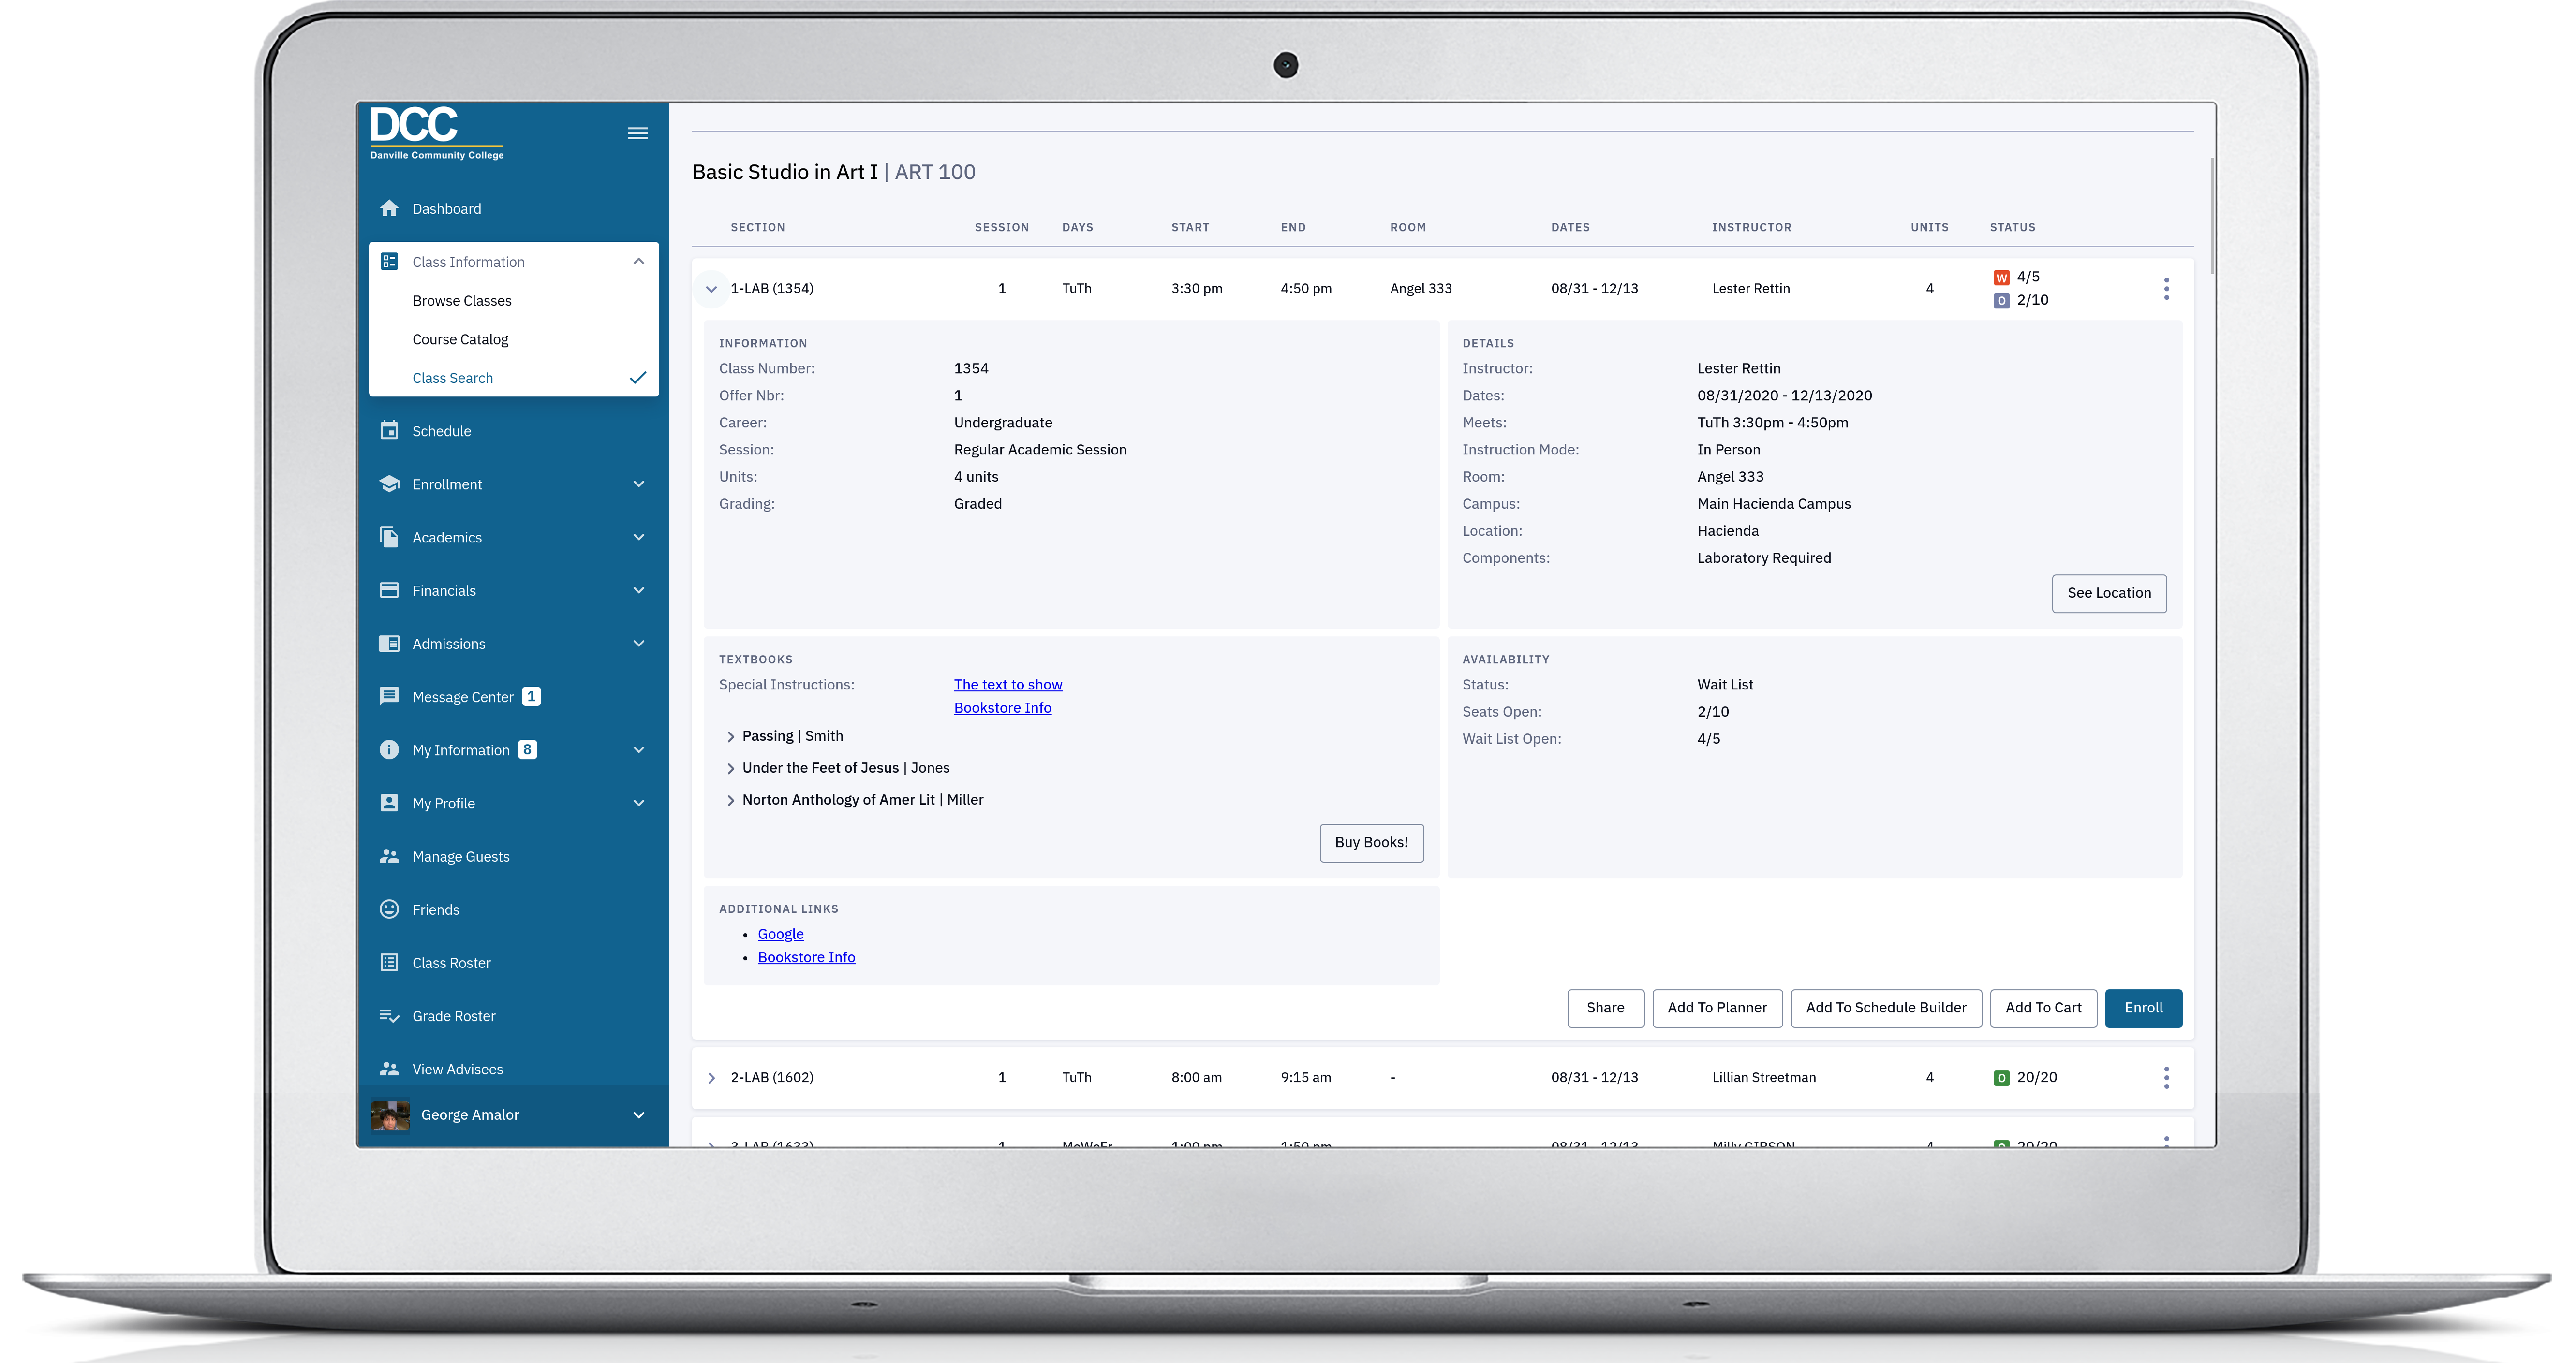This screenshot has width=2576, height=1363.
Task: Click the STATUS column header
Action: (2012, 227)
